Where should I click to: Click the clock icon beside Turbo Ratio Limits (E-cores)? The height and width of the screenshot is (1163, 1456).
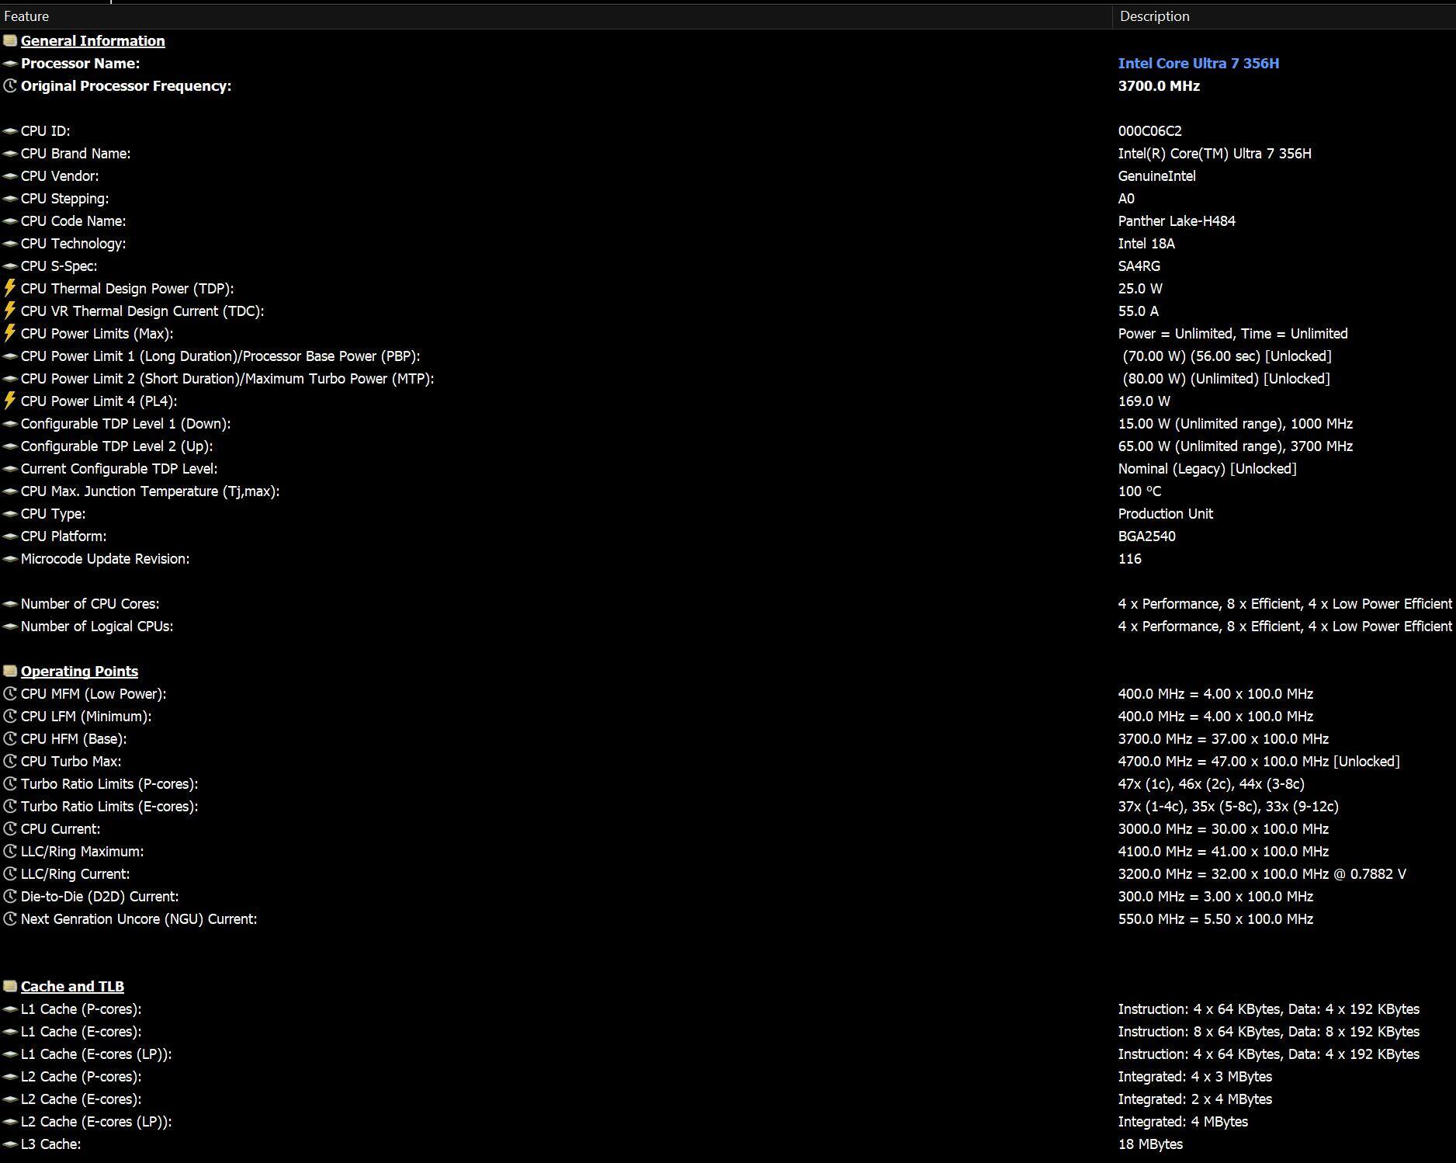point(10,806)
